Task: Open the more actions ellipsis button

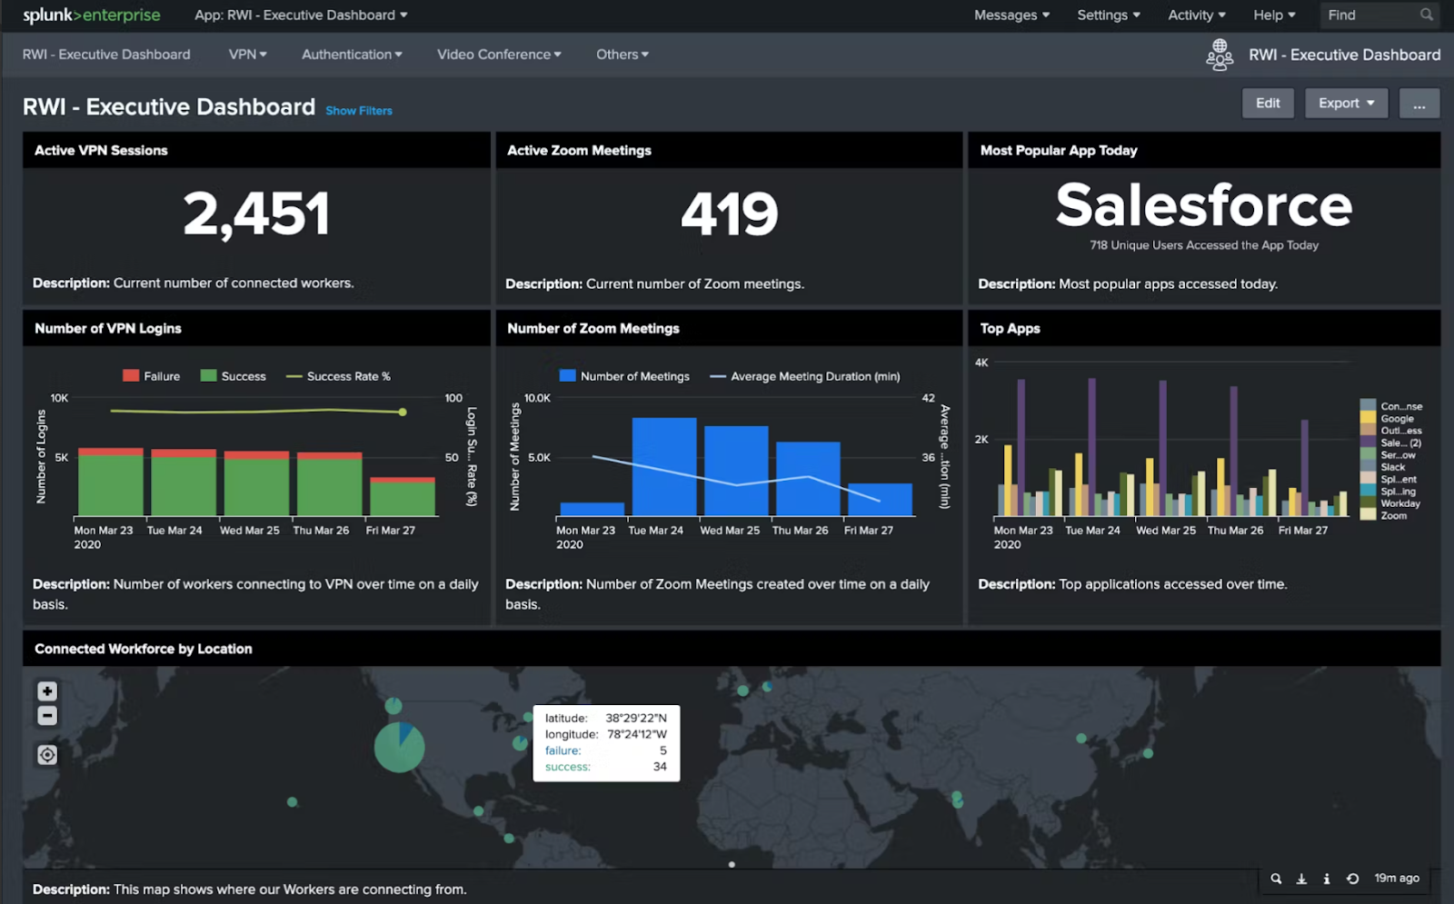Action: point(1419,104)
